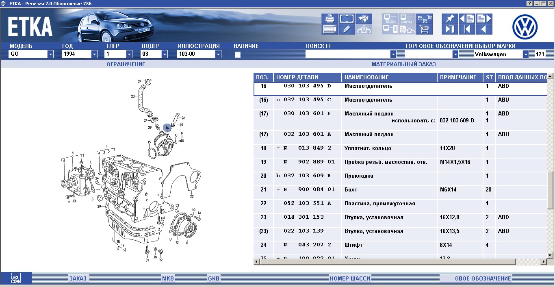This screenshot has height=287, width=555.
Task: Open the ПОИСК FI dropdown arrow
Action: [393, 54]
